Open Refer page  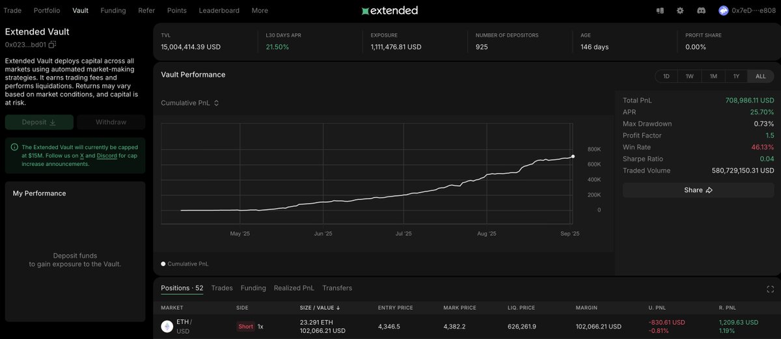click(x=146, y=10)
